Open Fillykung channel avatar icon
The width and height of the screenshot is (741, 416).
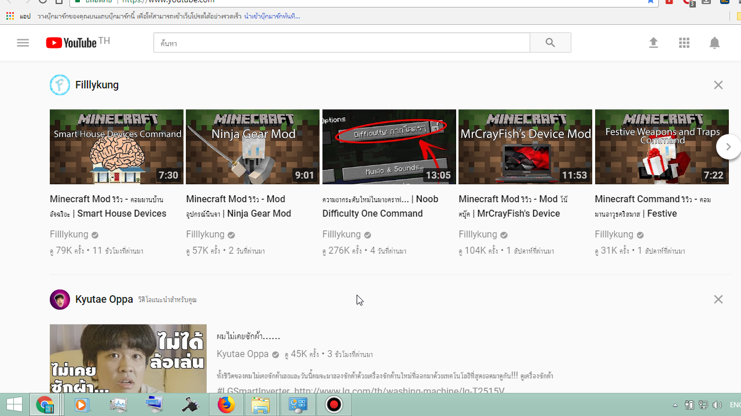[60, 85]
